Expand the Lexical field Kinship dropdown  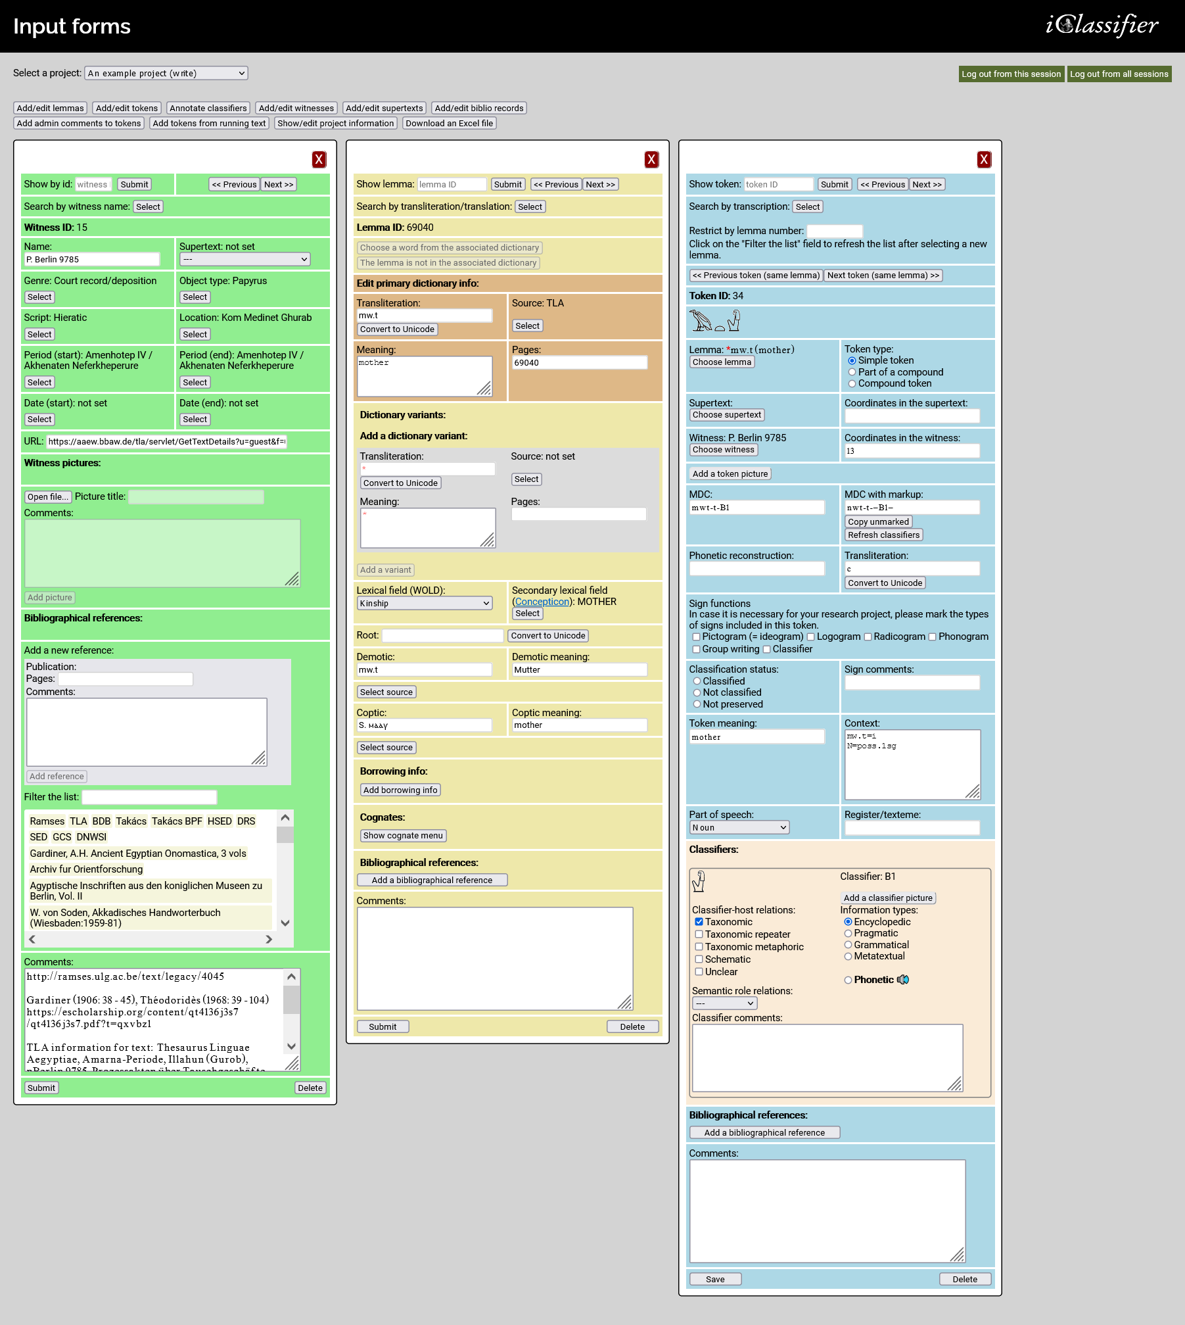tap(424, 604)
